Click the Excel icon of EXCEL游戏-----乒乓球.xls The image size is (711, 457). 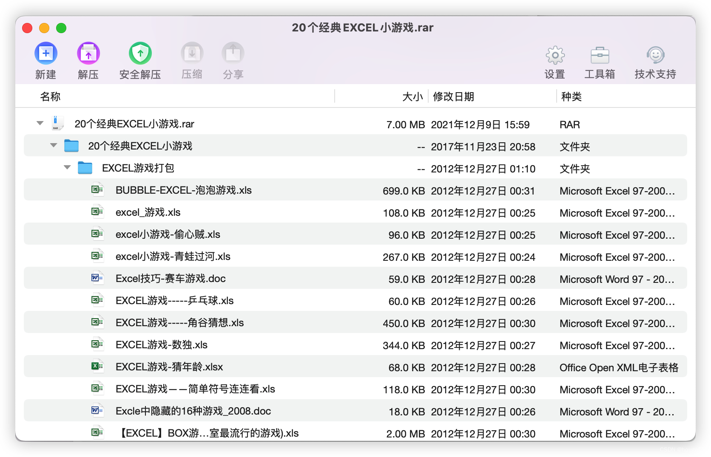tap(97, 300)
